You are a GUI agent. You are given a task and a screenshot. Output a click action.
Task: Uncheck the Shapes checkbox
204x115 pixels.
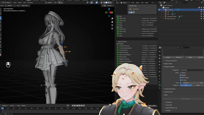click(180, 75)
